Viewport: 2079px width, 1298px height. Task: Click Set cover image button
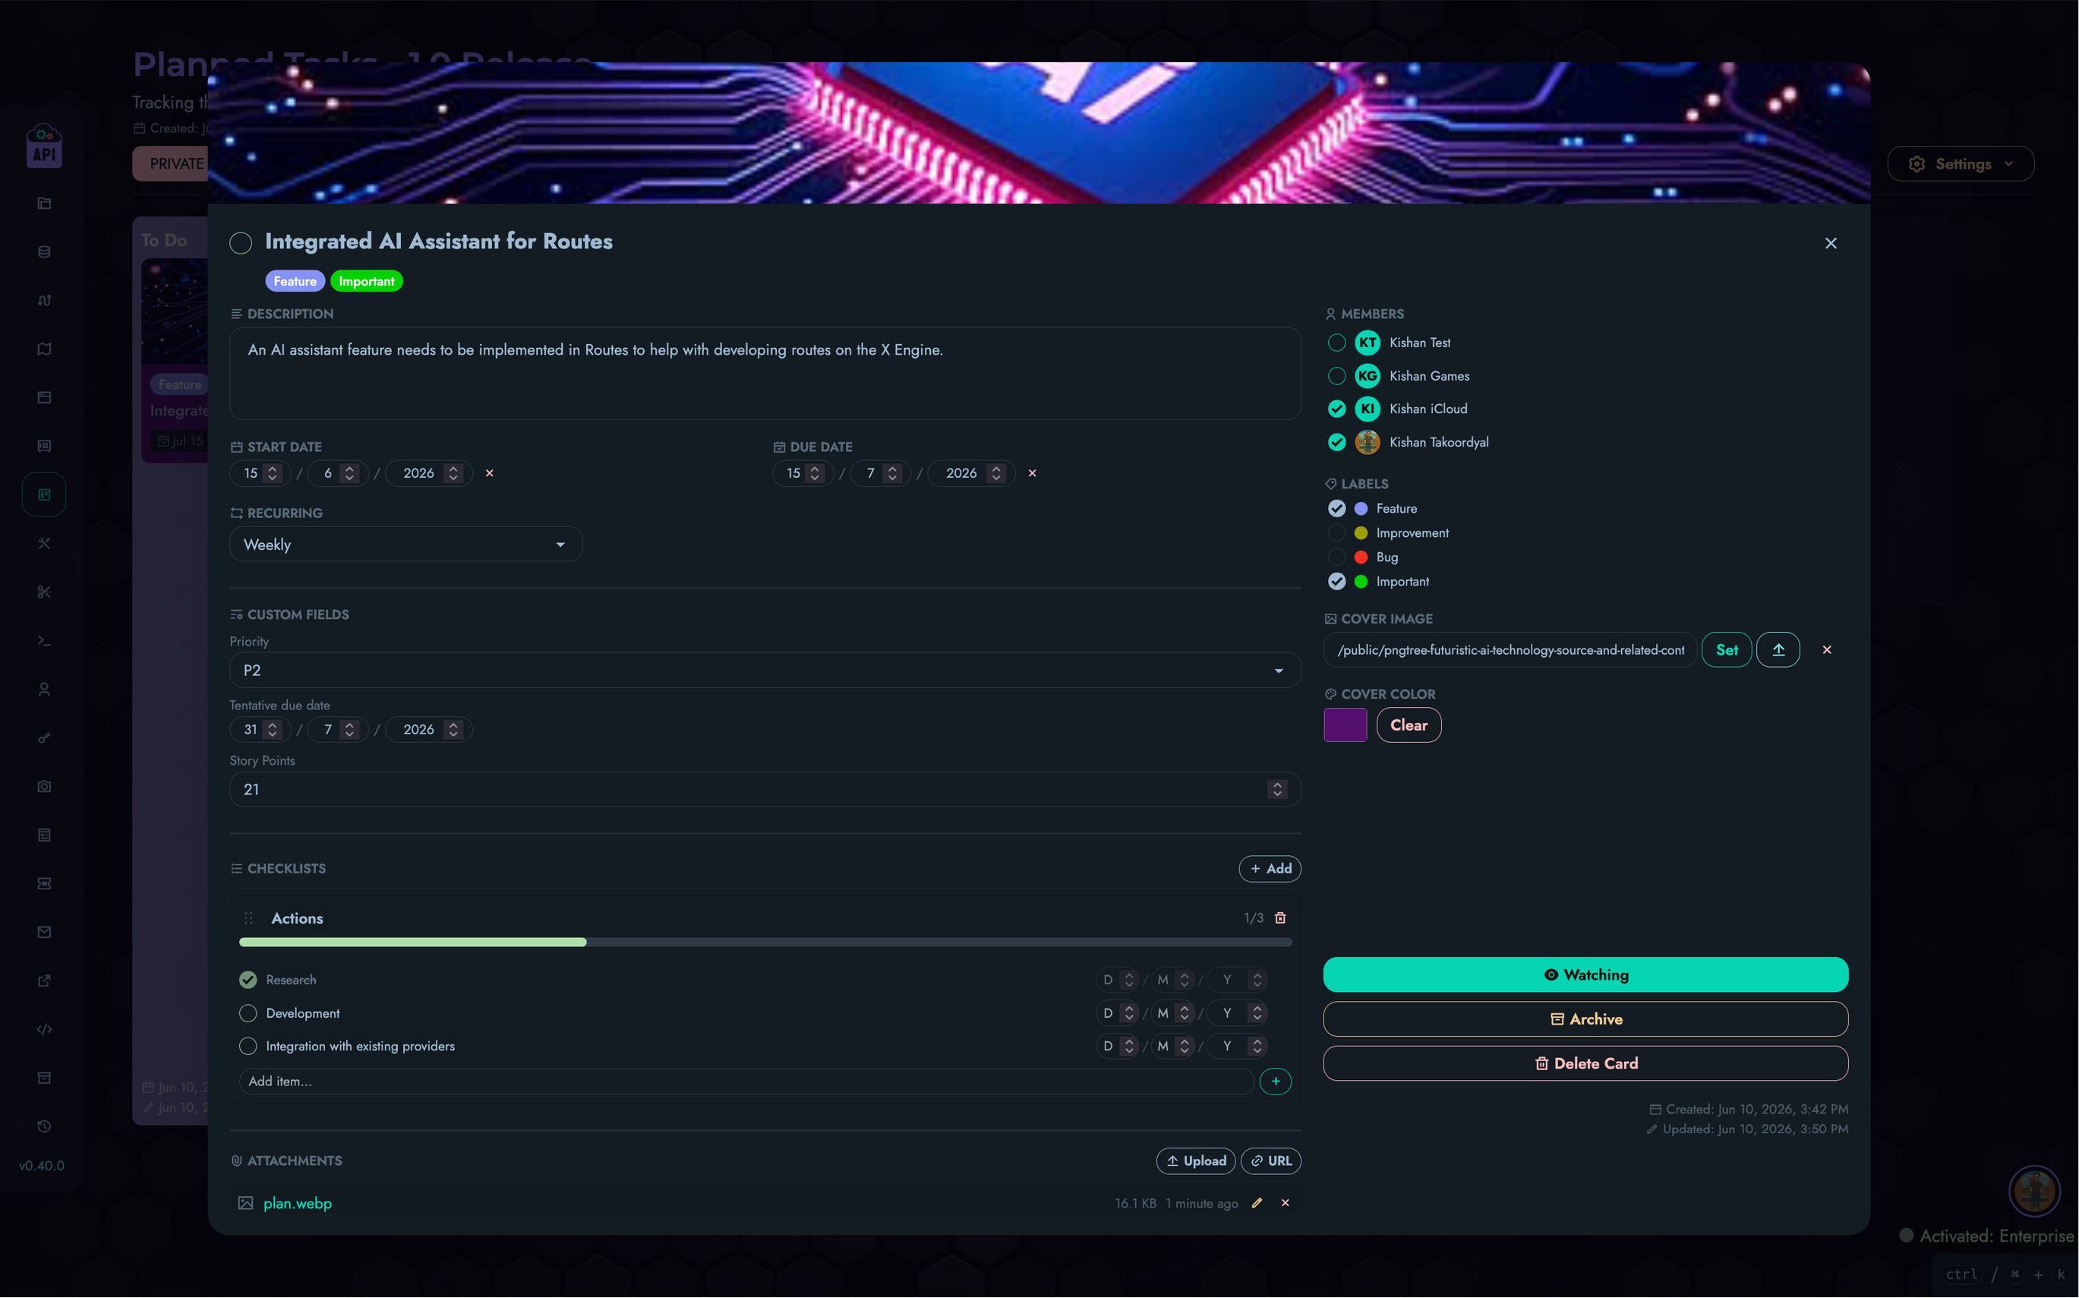[1727, 650]
